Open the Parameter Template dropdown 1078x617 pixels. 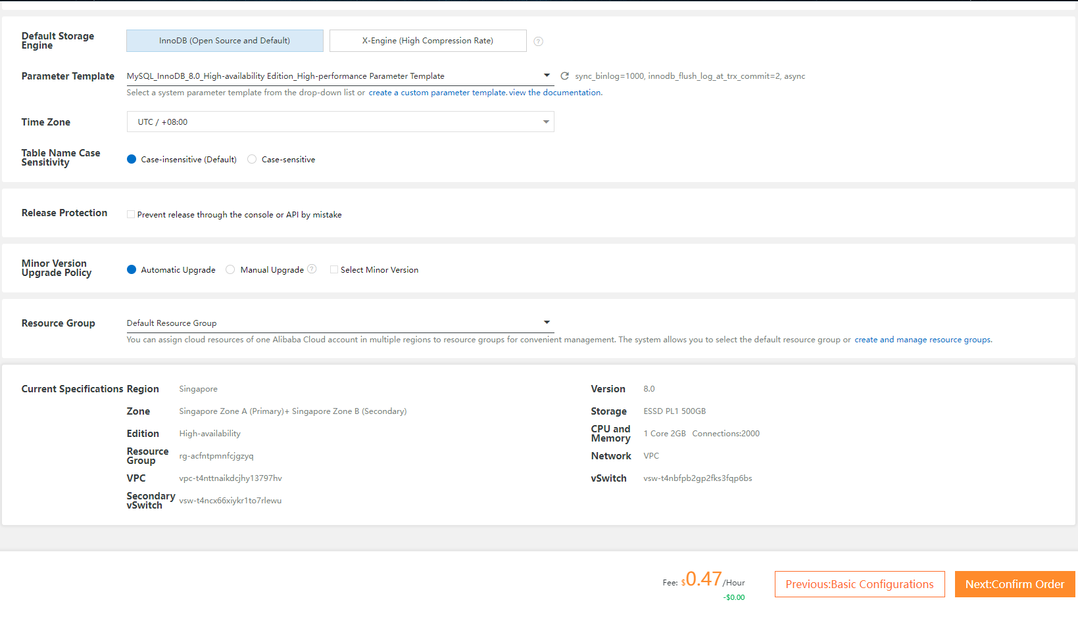pyautogui.click(x=546, y=76)
